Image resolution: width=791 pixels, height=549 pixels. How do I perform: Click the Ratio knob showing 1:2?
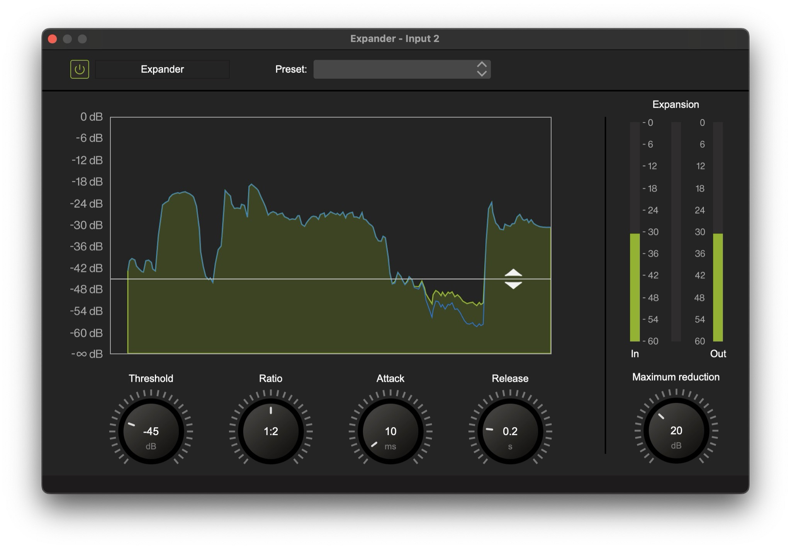coord(271,431)
